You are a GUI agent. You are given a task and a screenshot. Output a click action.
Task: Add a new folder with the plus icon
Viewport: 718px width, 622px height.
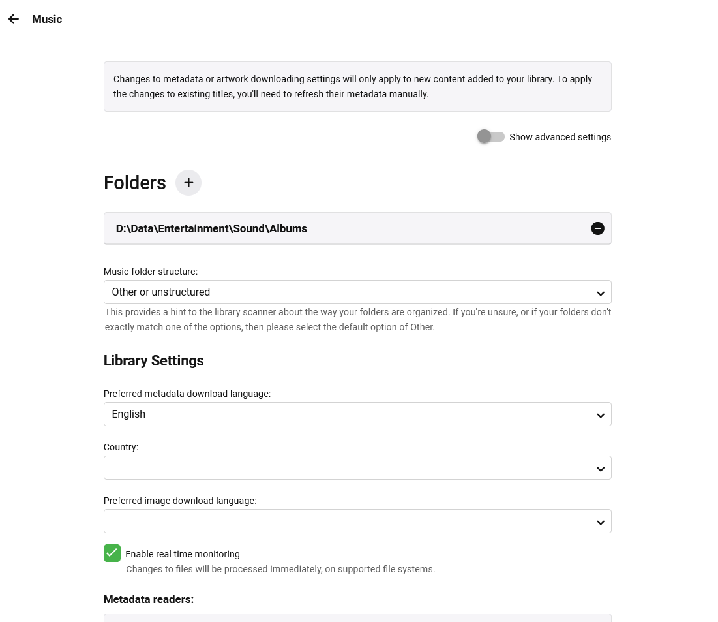click(188, 183)
